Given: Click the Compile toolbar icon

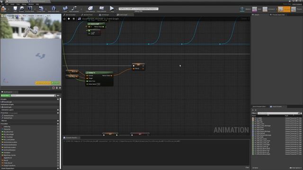Looking at the screenshot, I should [3, 8].
